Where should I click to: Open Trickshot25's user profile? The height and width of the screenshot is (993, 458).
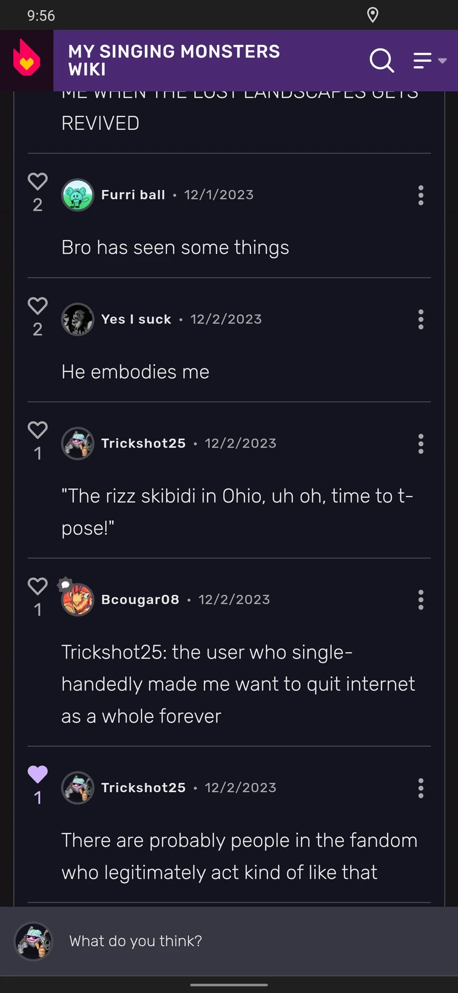point(144,444)
